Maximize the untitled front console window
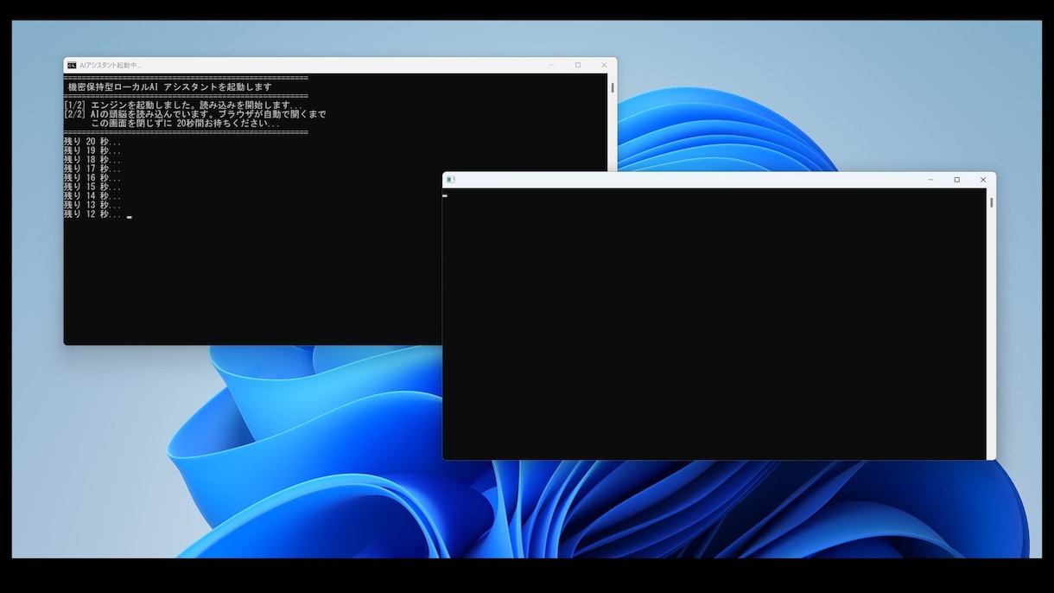This screenshot has height=593, width=1054. [x=956, y=180]
